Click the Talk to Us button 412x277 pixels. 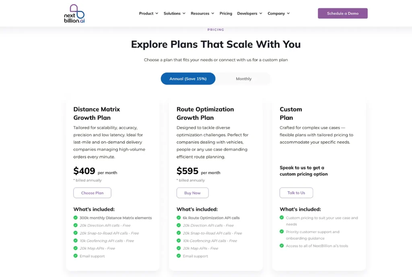pyautogui.click(x=296, y=193)
